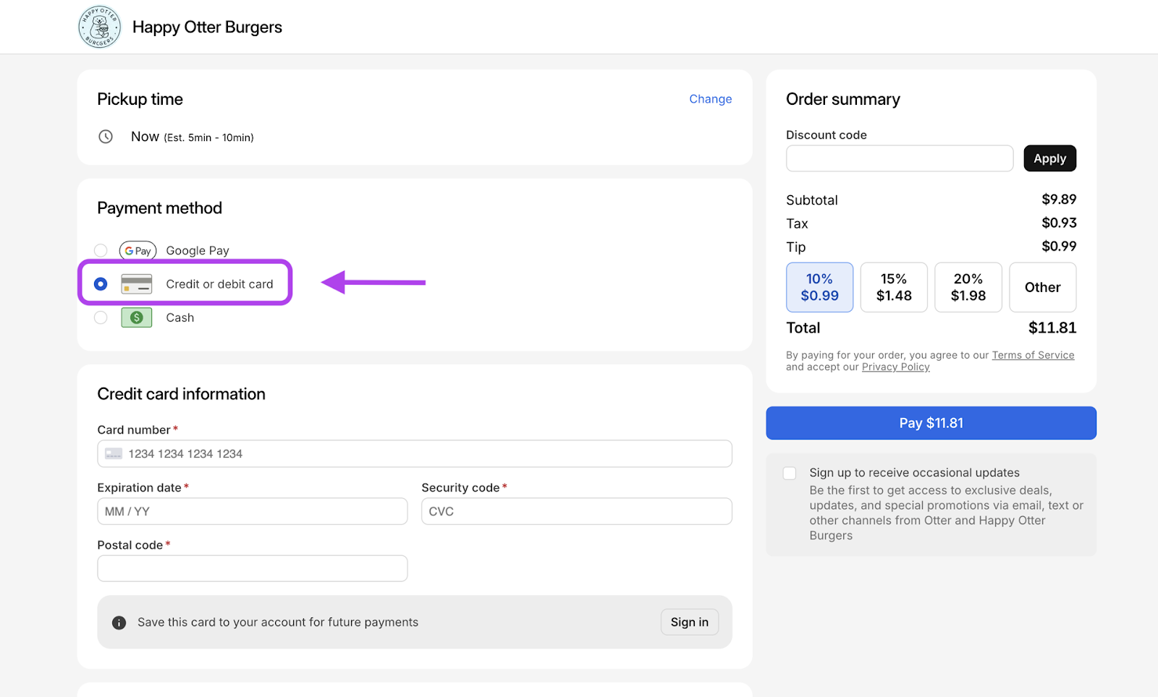This screenshot has width=1158, height=697.
Task: Choose the 20% tip option
Action: coord(968,287)
